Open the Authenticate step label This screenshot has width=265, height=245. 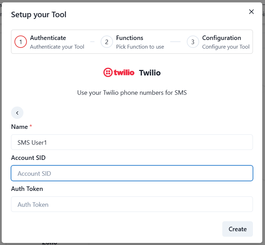tap(48, 38)
